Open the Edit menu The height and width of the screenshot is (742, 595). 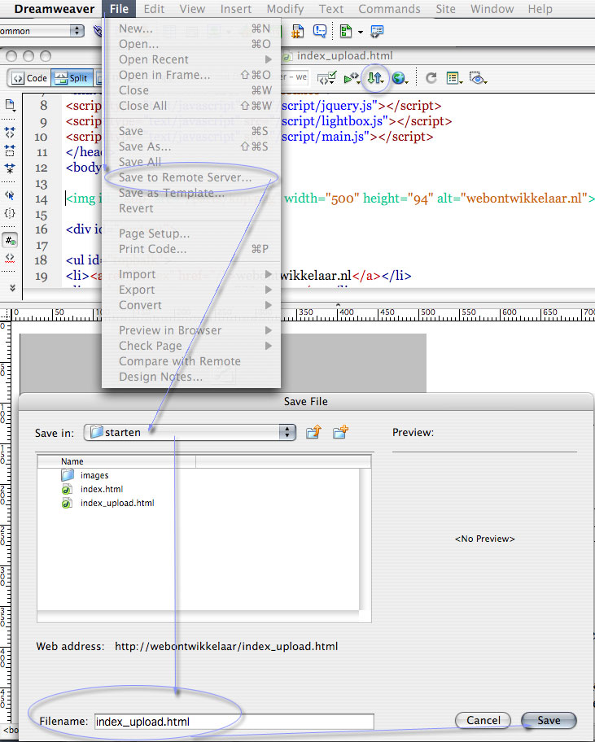coord(155,9)
